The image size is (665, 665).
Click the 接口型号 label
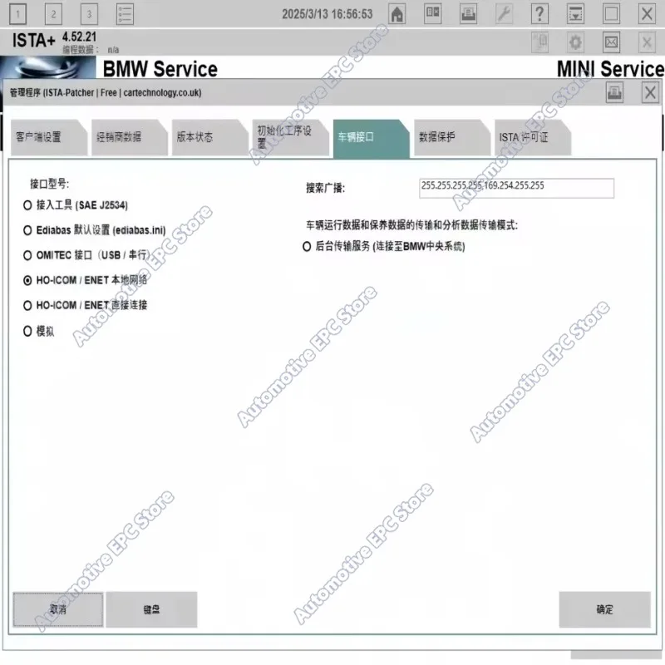50,184
